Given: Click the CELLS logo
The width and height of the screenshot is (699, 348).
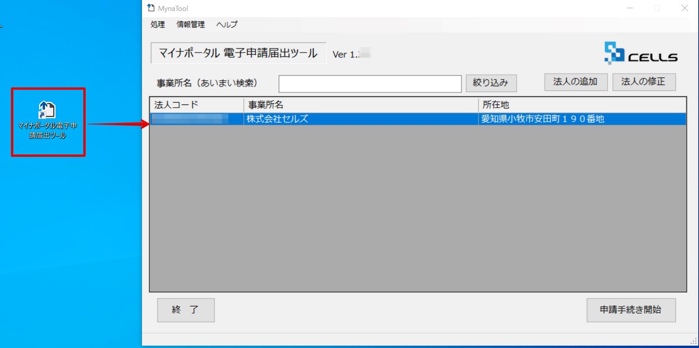Looking at the screenshot, I should pyautogui.click(x=641, y=53).
